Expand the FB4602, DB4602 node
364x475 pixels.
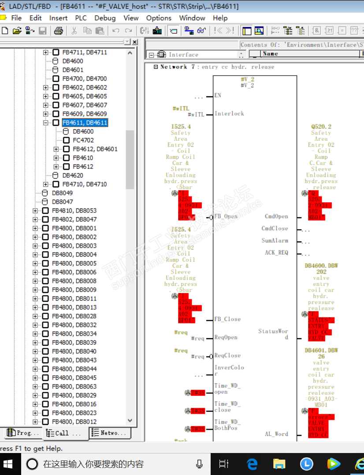45,88
